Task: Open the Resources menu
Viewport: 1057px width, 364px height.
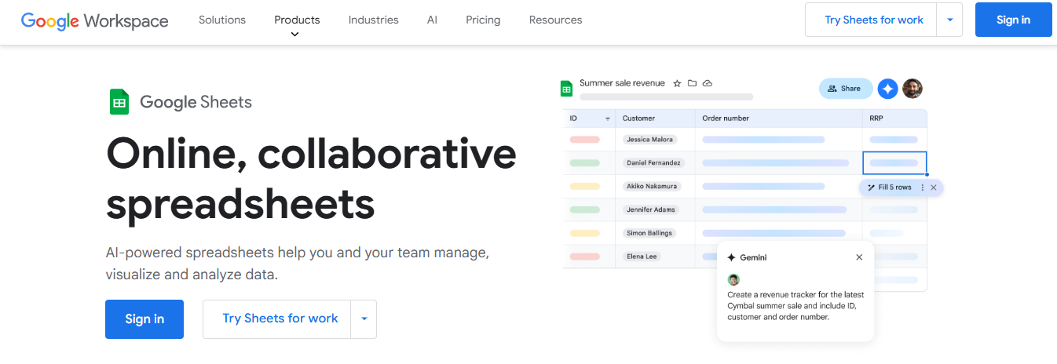Action: tap(555, 20)
